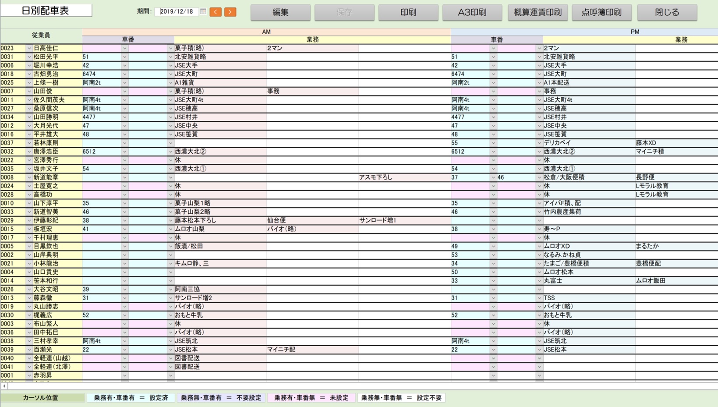Click the 閉じる button
718x407 pixels.
(x=667, y=12)
